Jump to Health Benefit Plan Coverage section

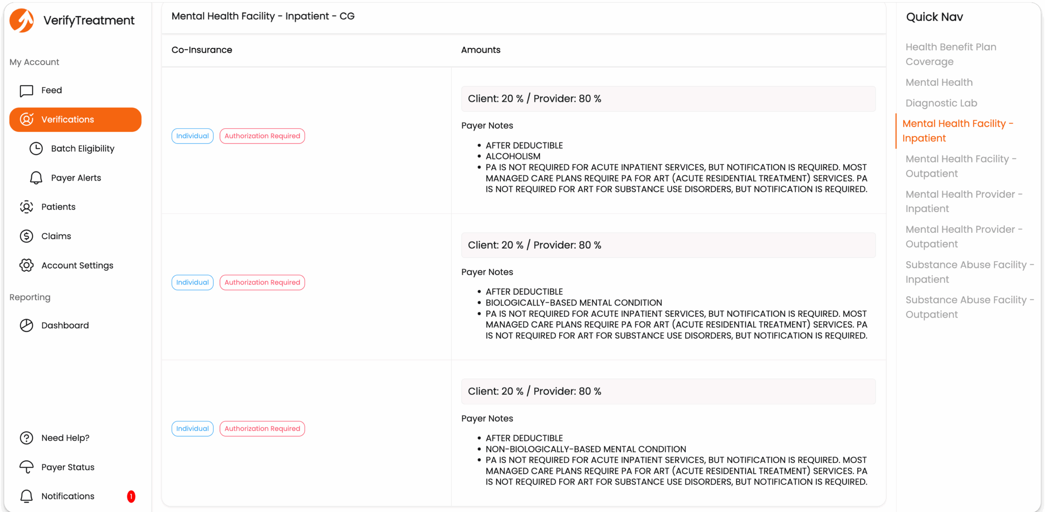(951, 54)
